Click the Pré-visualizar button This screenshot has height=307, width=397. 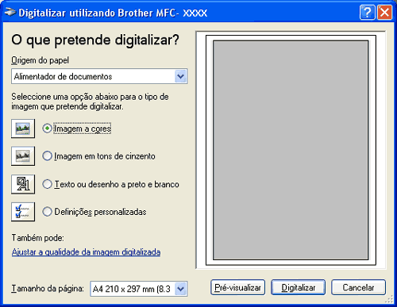pyautogui.click(x=237, y=287)
